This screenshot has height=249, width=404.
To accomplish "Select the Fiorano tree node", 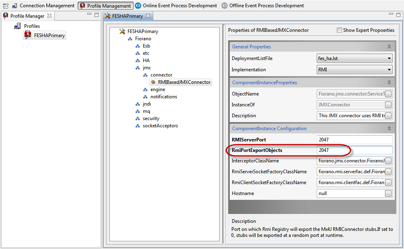I will point(143,39).
